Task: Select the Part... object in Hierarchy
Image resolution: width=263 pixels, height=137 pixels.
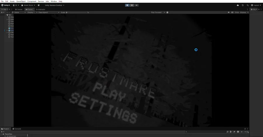Action: (x=11, y=24)
